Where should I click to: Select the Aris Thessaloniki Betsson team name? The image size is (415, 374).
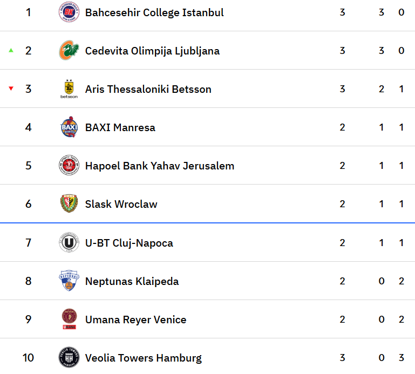click(148, 89)
